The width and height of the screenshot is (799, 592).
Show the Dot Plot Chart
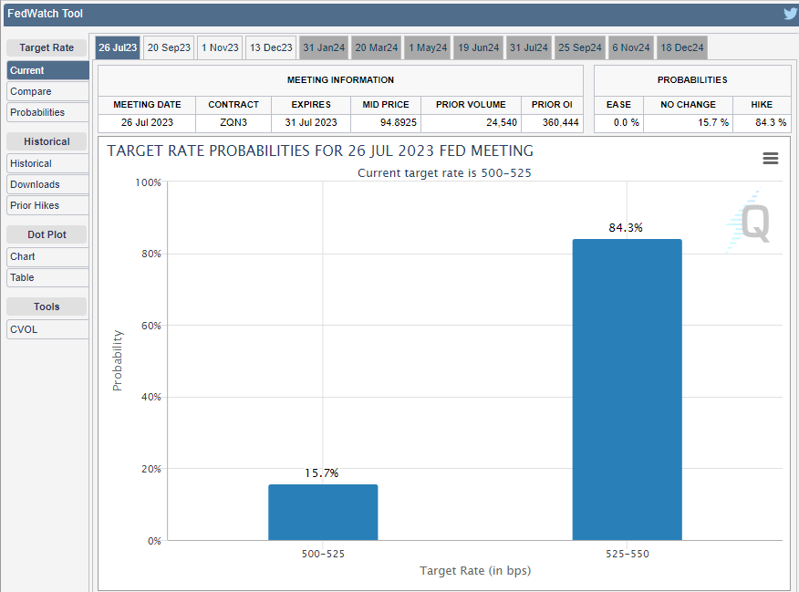tap(47, 256)
